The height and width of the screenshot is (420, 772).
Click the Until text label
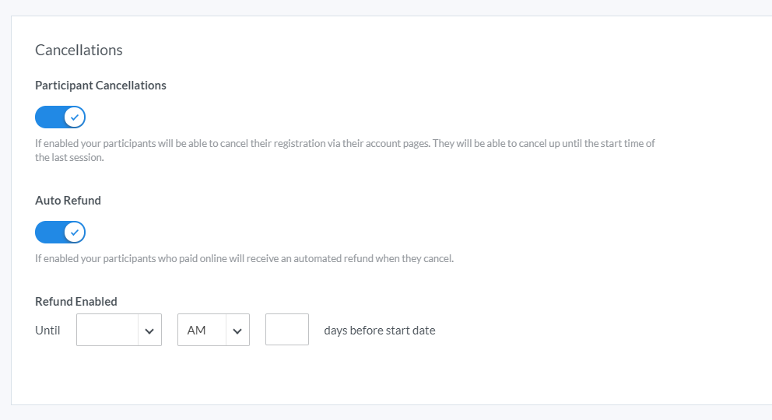pos(47,331)
